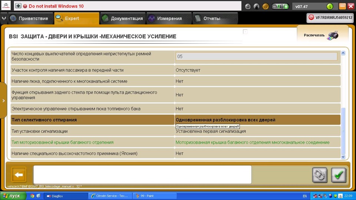This screenshot has width=356, height=200.
Task: Click the gears configuration button
Action: [x=320, y=175]
